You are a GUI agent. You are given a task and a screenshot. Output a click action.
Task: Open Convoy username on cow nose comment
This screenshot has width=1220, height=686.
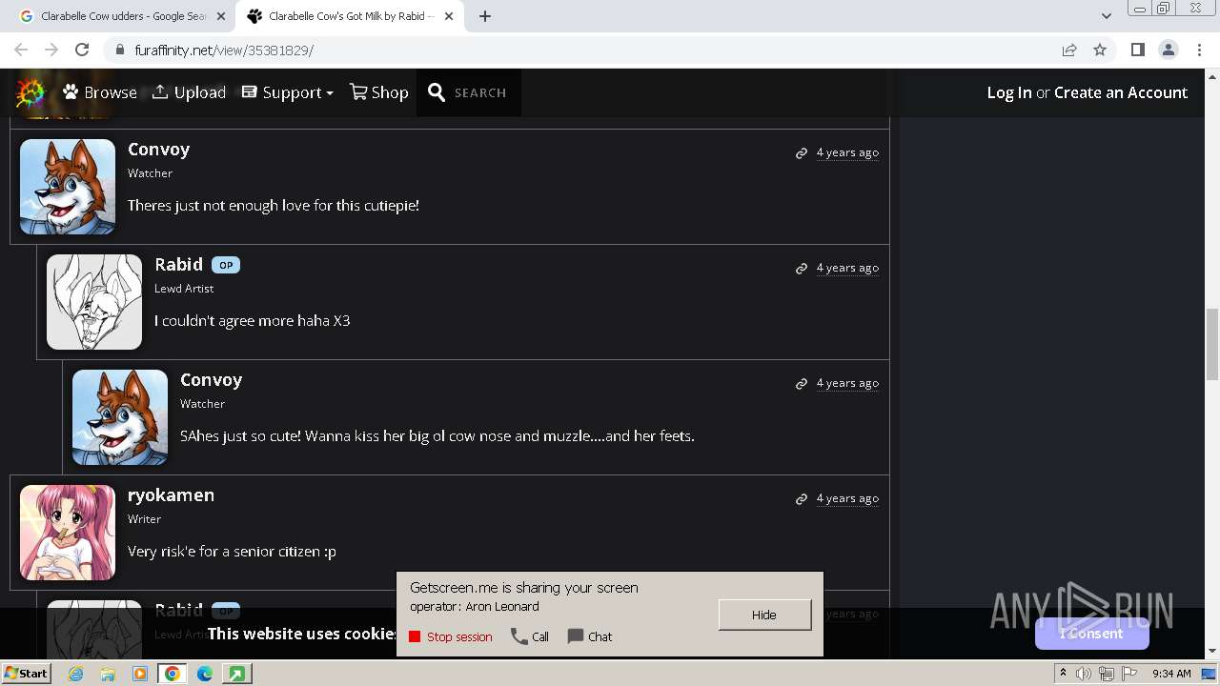pos(211,380)
